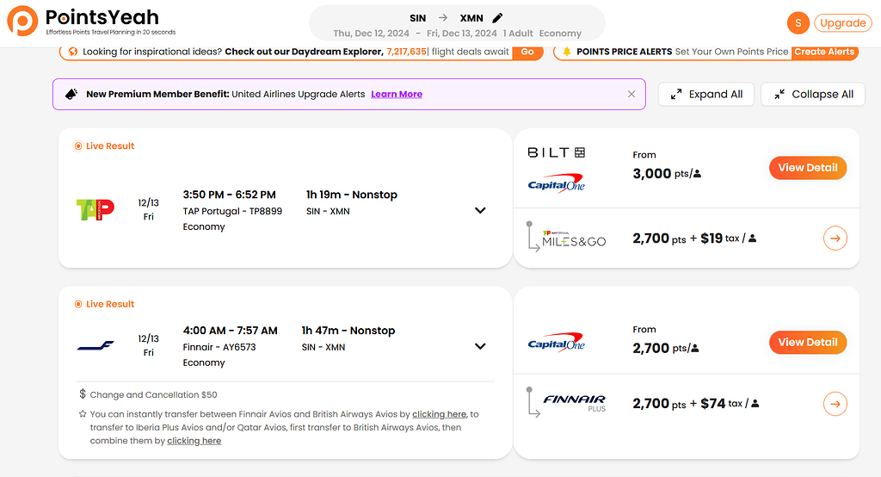Follow the first 'clicking here' Avios link
The image size is (881, 477).
(439, 414)
